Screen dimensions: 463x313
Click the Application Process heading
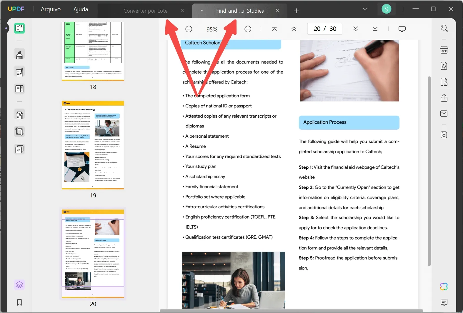click(325, 122)
